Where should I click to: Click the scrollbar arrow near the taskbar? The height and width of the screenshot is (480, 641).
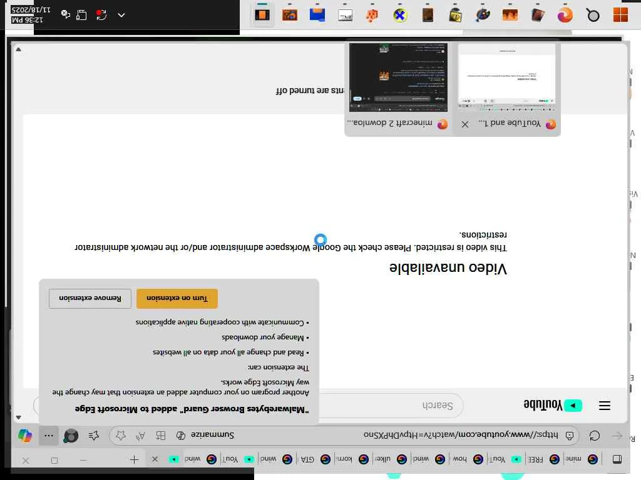(18, 49)
